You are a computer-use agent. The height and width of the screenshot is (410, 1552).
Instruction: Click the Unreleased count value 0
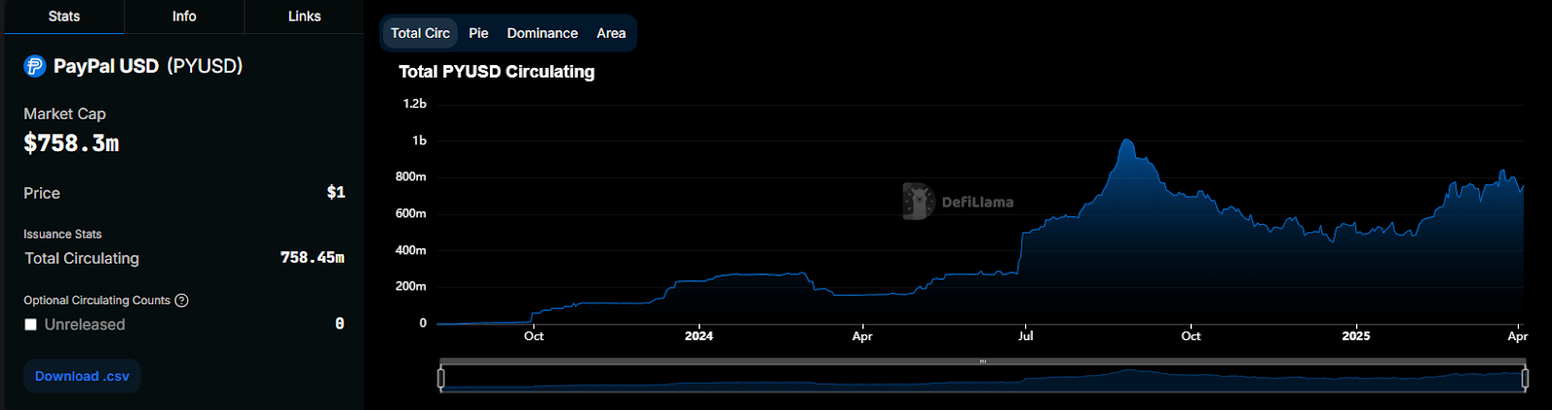[339, 324]
